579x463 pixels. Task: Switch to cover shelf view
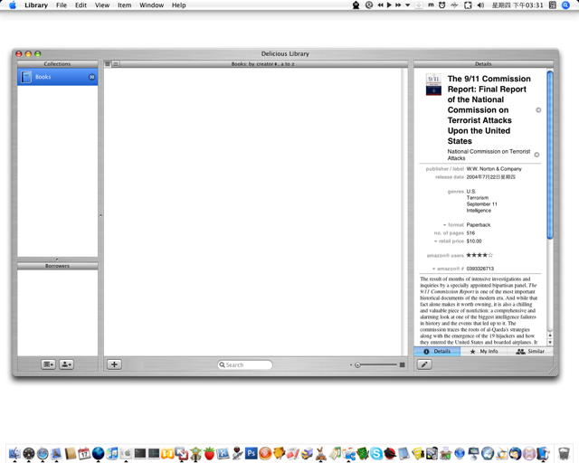point(108,64)
